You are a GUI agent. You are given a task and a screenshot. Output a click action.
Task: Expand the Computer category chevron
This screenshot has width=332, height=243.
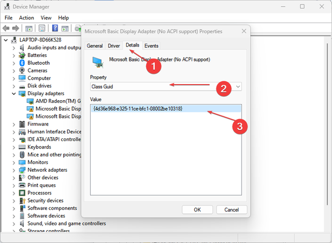pyautogui.click(x=14, y=79)
